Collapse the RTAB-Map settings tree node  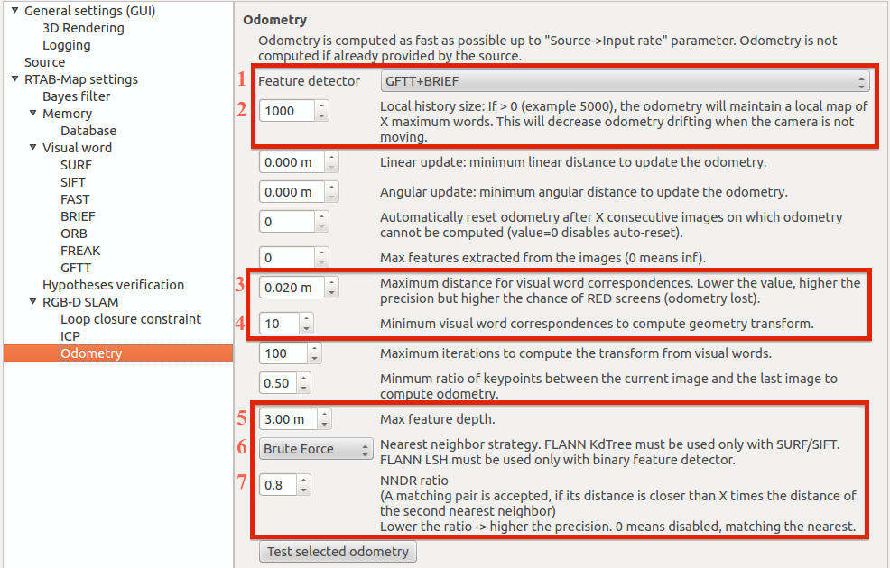pos(14,79)
